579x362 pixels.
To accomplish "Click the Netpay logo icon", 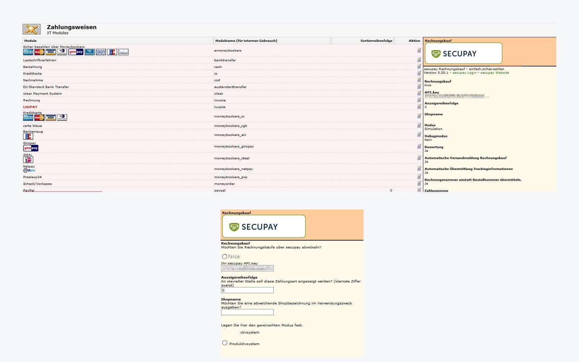I will (29, 171).
